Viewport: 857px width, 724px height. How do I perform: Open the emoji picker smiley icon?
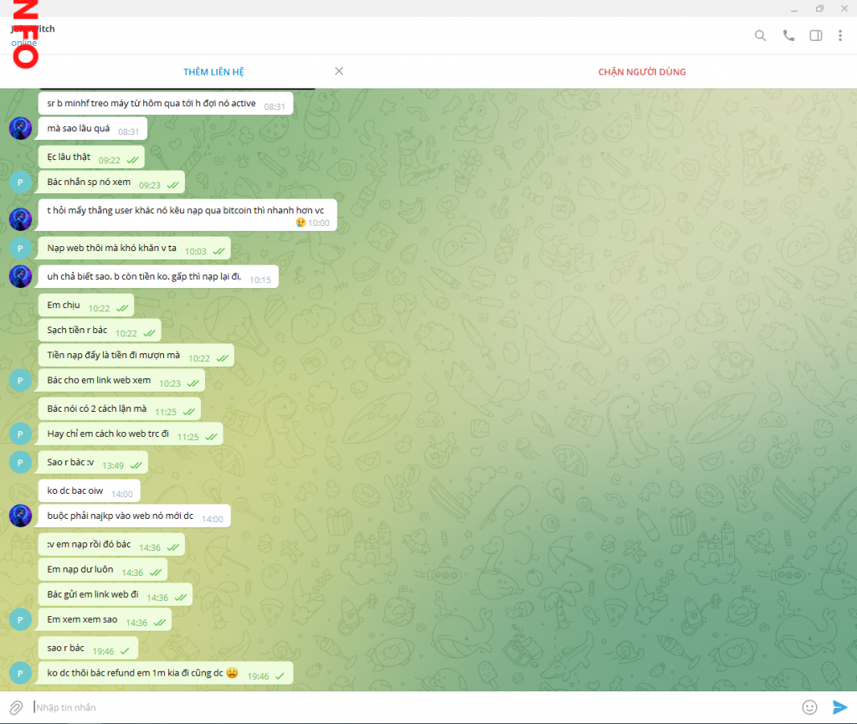(x=809, y=707)
